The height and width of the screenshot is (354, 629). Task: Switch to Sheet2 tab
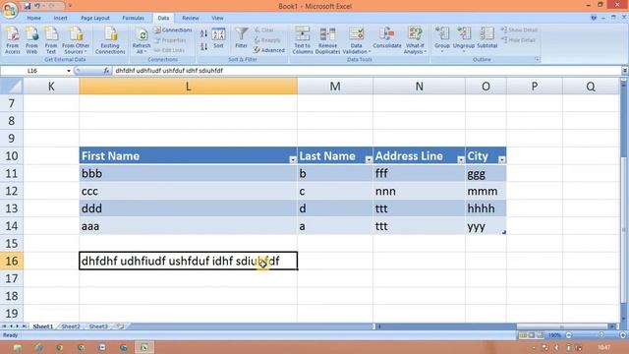pyautogui.click(x=71, y=326)
